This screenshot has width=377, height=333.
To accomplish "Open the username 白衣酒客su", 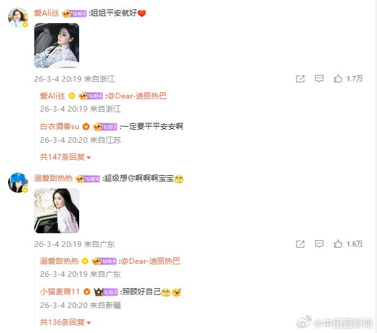I will pos(59,127).
